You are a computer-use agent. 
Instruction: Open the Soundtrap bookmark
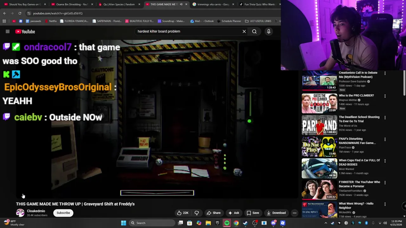coord(171,21)
